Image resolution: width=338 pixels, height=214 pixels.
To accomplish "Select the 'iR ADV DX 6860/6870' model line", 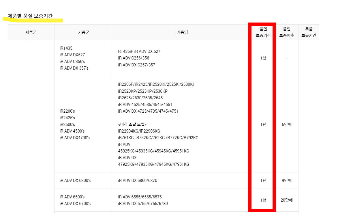I will (138, 180).
